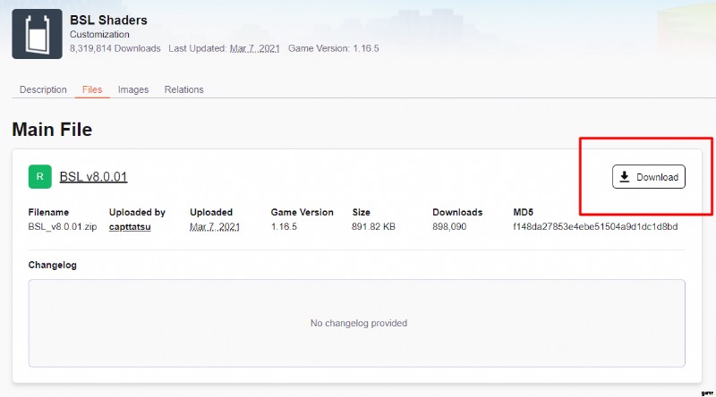Image resolution: width=716 pixels, height=397 pixels.
Task: Click the 898,090 downloads count
Action: pyautogui.click(x=455, y=227)
